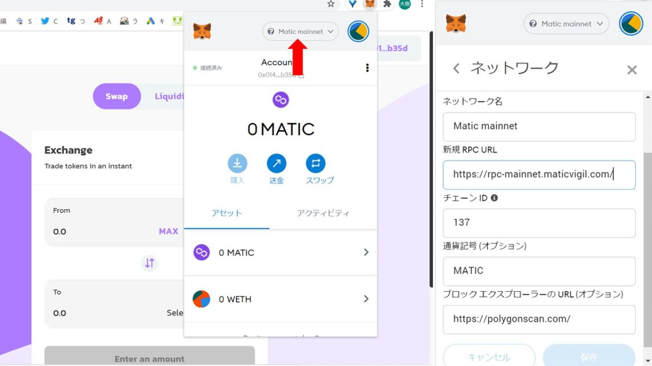Click the 送金 send button
The height and width of the screenshot is (366, 652).
pyautogui.click(x=277, y=170)
